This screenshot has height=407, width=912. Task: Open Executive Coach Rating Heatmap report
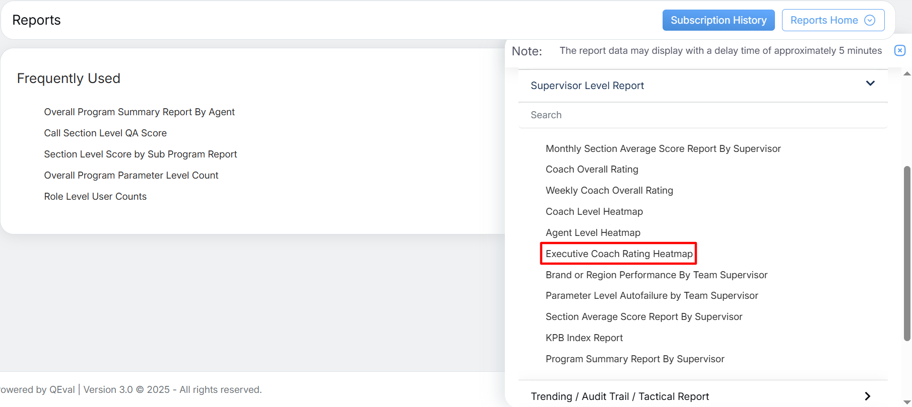pyautogui.click(x=619, y=254)
